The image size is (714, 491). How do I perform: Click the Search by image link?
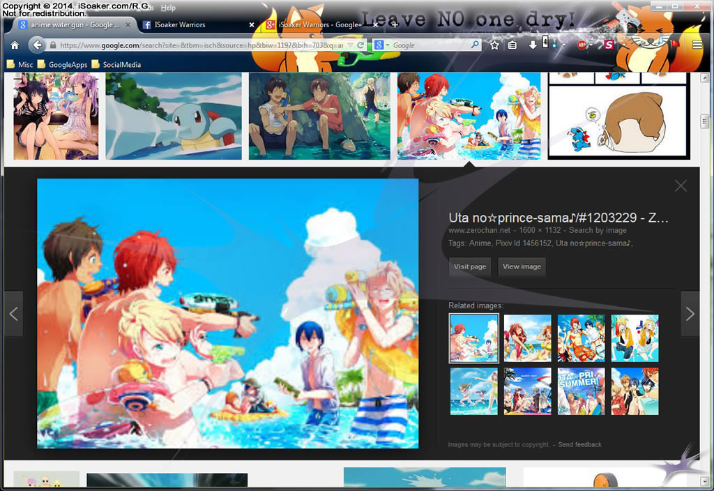pyautogui.click(x=598, y=230)
